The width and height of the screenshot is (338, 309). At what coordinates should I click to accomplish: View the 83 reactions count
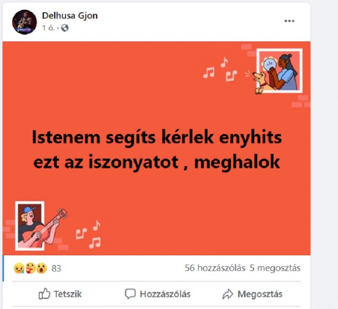point(56,269)
